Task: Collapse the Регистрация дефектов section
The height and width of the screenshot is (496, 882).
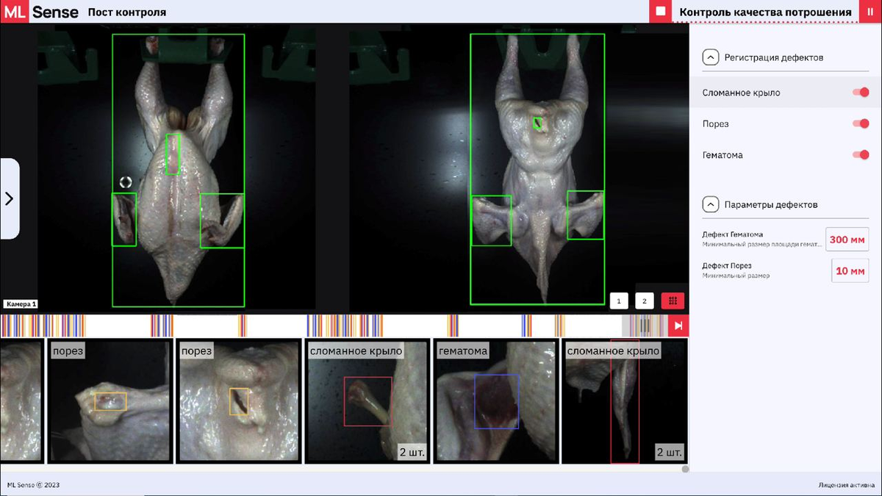Action: 711,57
